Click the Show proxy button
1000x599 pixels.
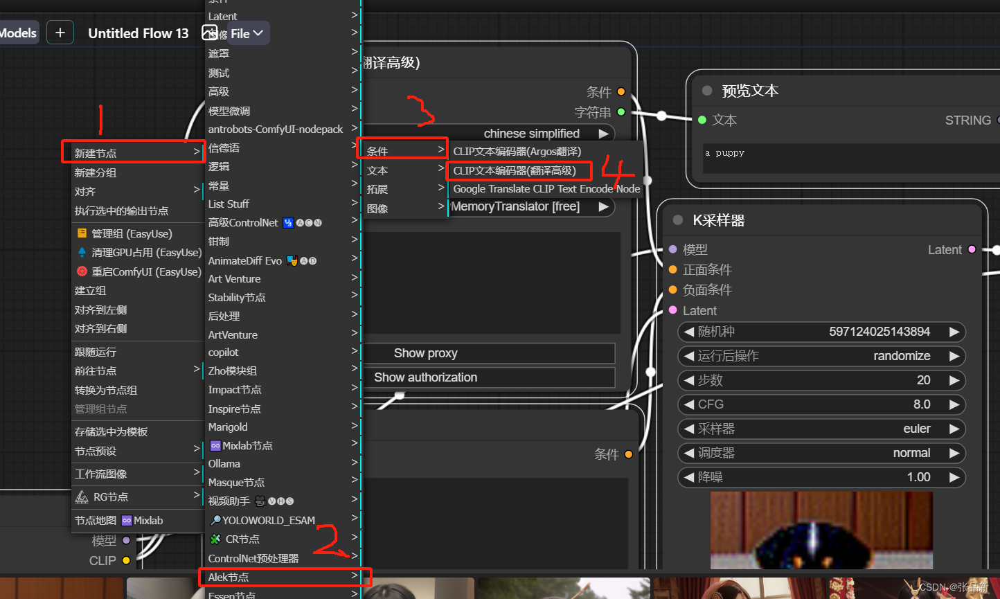tap(489, 353)
